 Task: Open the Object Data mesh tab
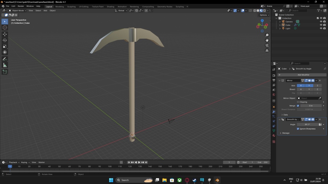(x=274, y=131)
